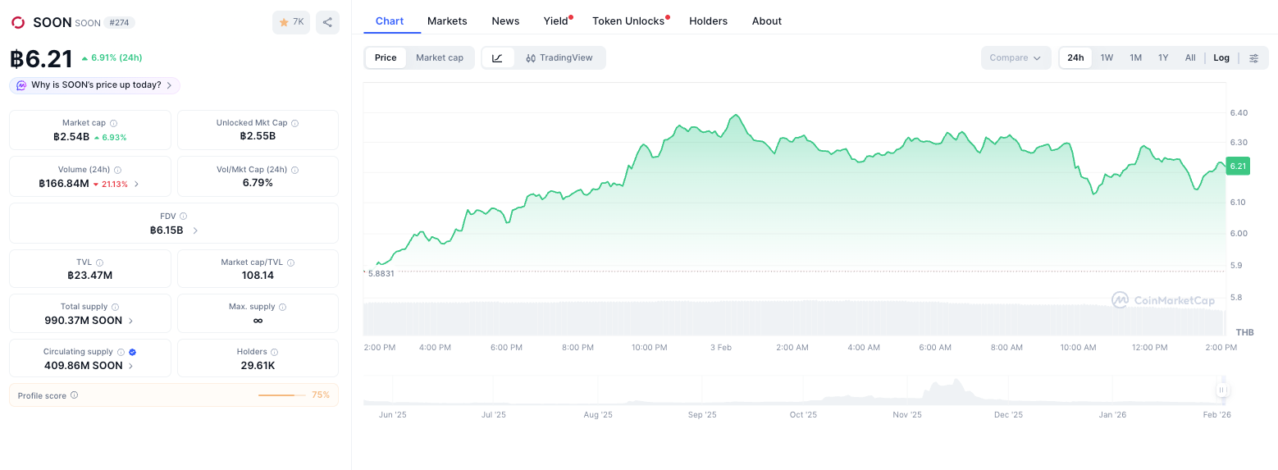
Task: Click the 6.79% Vol/Mkt Cap value
Action: 258,183
